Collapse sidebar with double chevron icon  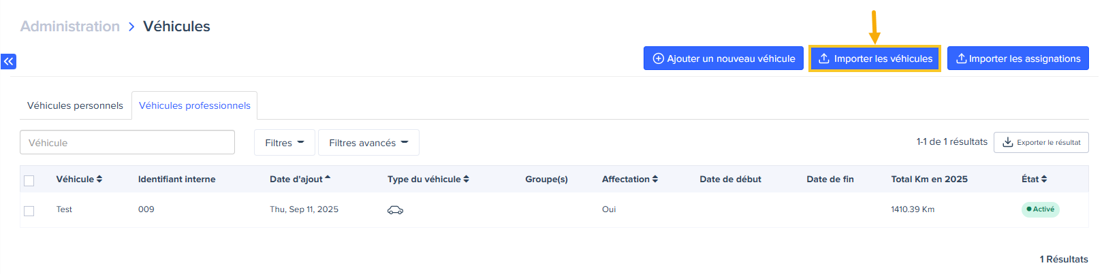coord(8,61)
